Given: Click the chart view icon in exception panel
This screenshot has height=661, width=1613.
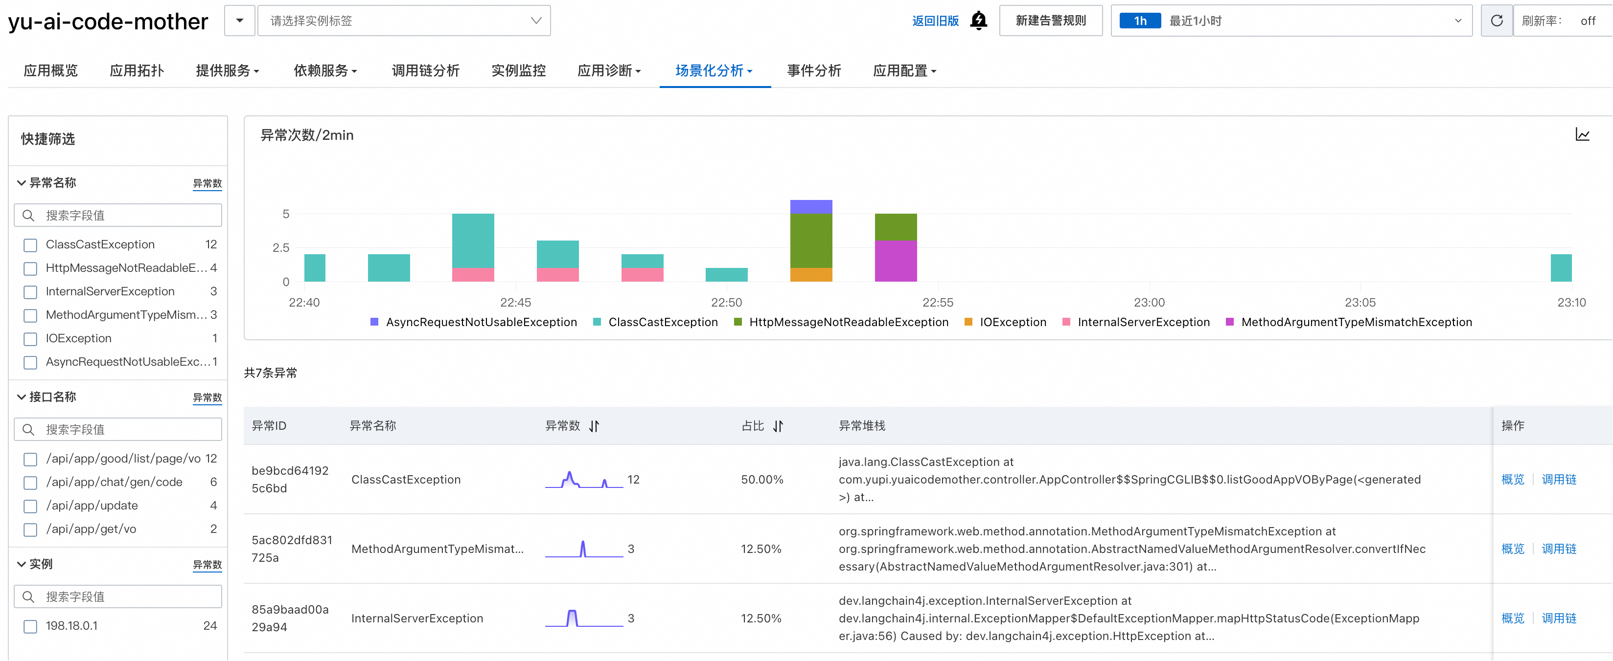Looking at the screenshot, I should point(1582,135).
